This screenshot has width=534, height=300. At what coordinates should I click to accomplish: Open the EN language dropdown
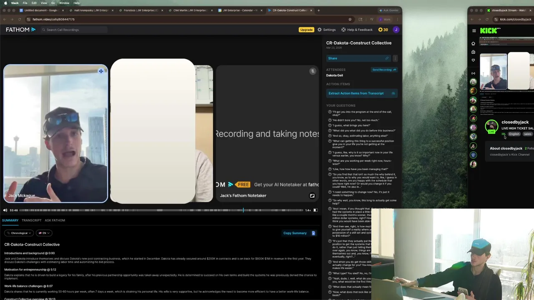tap(44, 233)
